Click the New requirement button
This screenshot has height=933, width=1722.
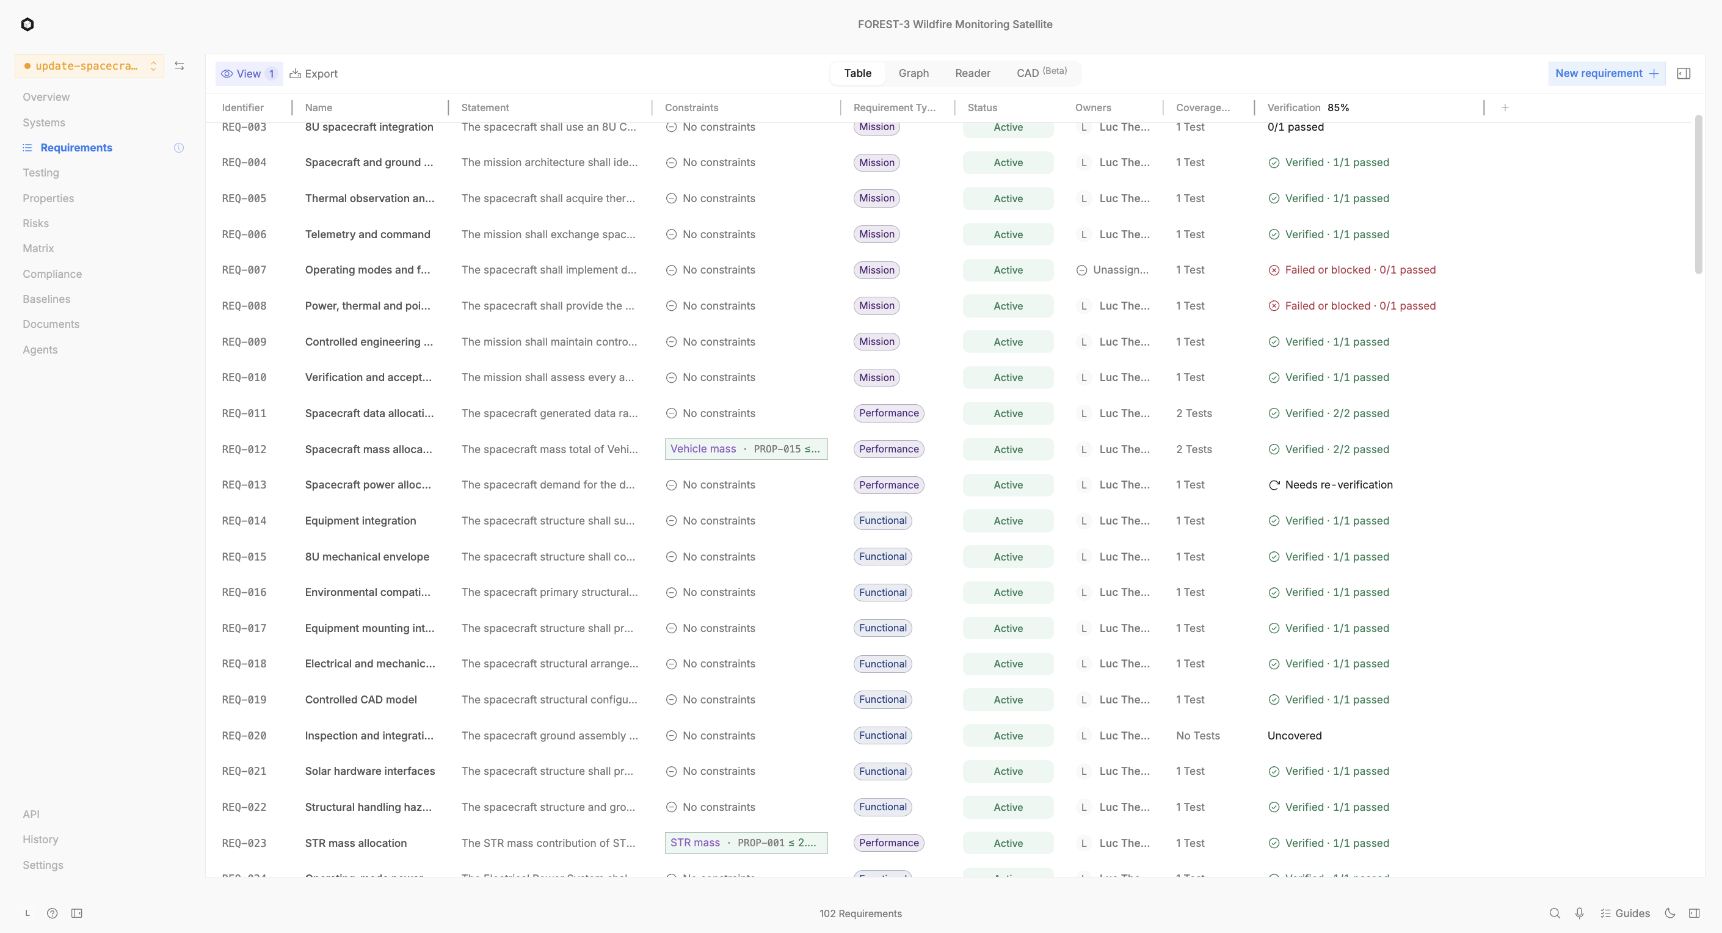coord(1607,73)
